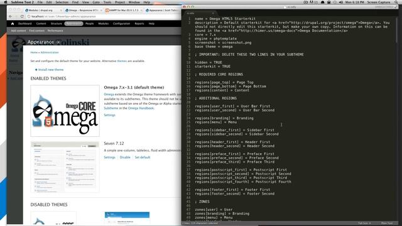402x226 pixels.
Task: Open the Selection menu
Action: click(62, 2)
